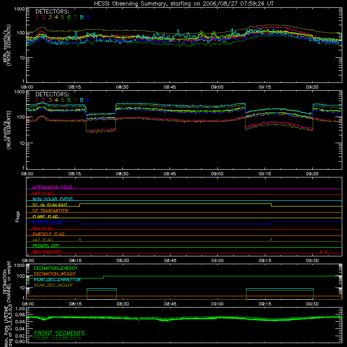The height and width of the screenshot is (347, 347).
Task: Select detector 7 in front segments legend
Action: click(x=75, y=17)
